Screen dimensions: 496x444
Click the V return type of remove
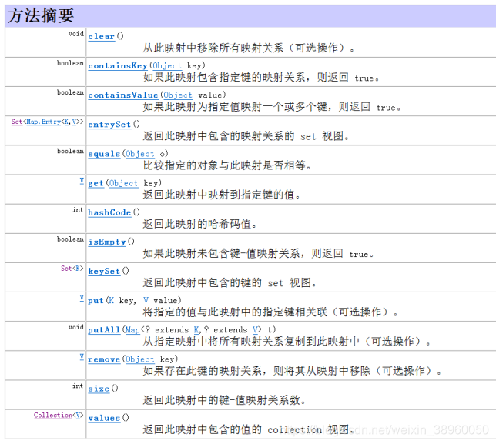pyautogui.click(x=82, y=357)
